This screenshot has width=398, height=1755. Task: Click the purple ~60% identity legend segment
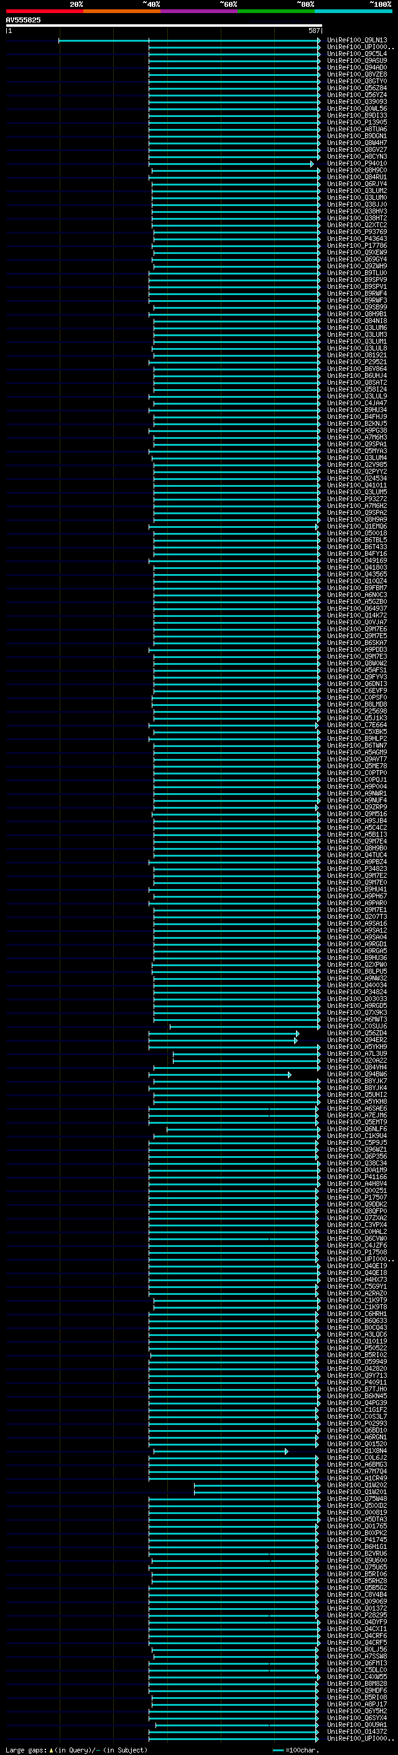coord(198,12)
